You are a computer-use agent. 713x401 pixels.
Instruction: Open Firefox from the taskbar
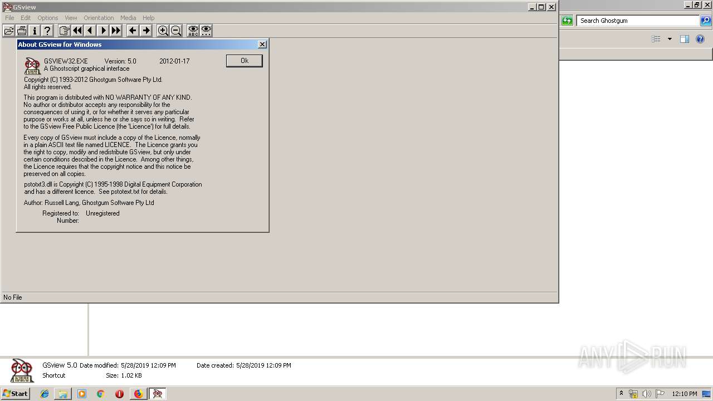pyautogui.click(x=138, y=394)
